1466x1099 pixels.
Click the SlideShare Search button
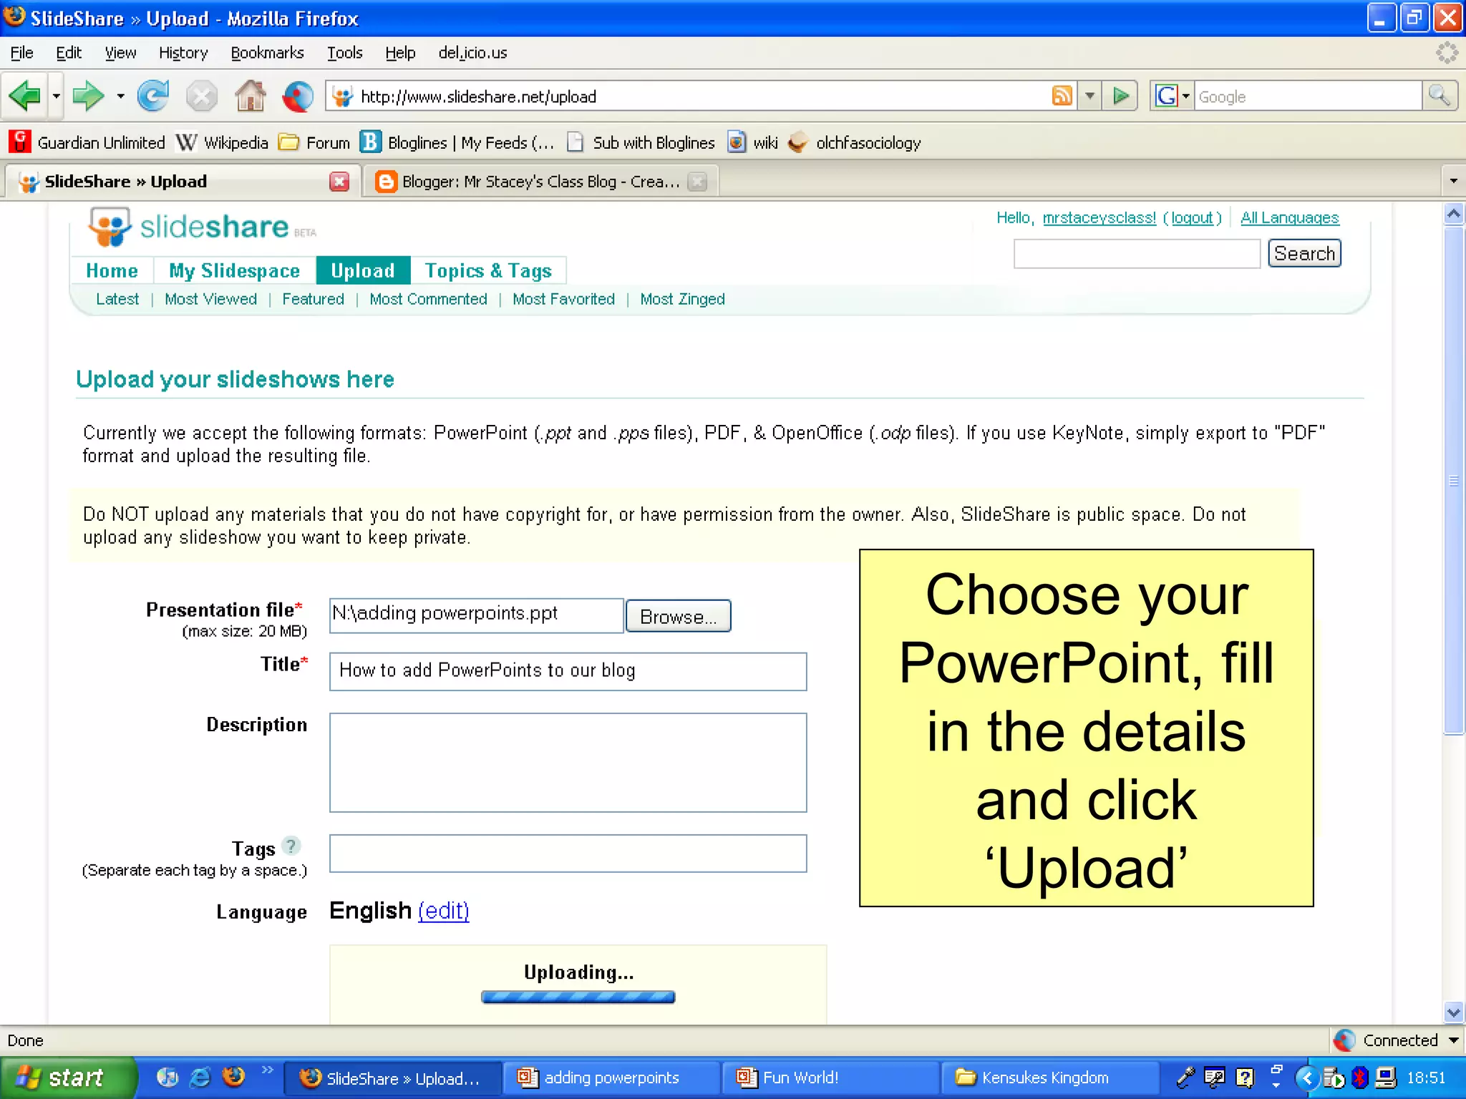pos(1304,253)
